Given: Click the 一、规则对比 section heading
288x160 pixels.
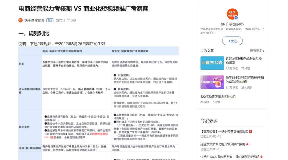Looking at the screenshot, I should pos(34,33).
